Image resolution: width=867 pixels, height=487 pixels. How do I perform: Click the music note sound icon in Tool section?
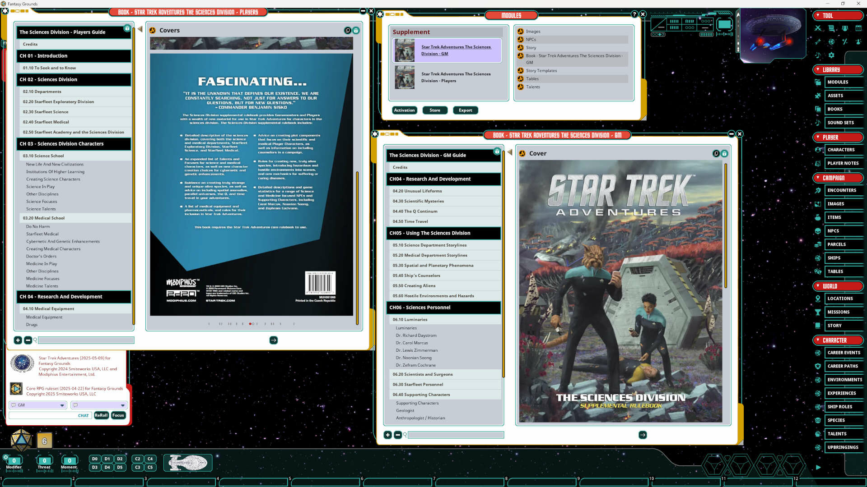pyautogui.click(x=818, y=55)
